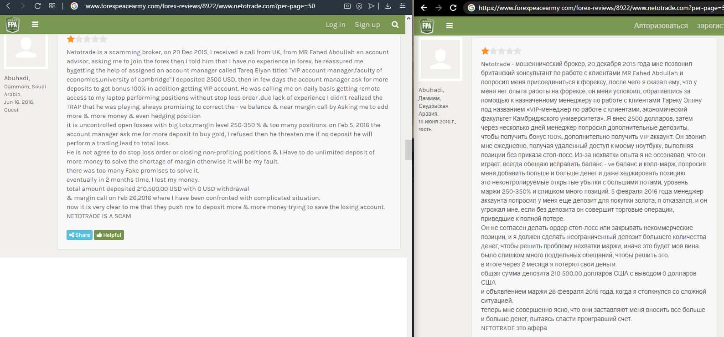Open the left browser's settings menu icon
Screen dimensions: 724x337
(x=403, y=6)
